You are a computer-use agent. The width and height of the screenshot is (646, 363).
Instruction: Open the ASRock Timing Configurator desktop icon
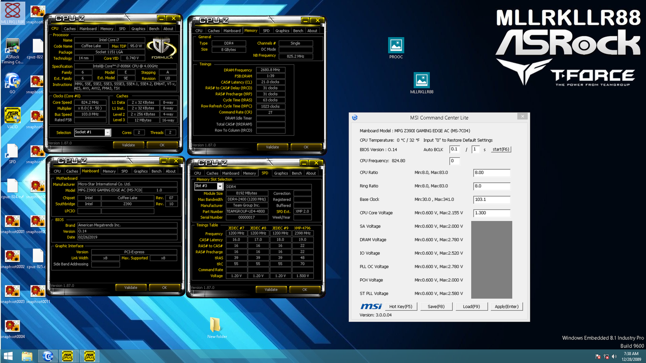coord(12,51)
